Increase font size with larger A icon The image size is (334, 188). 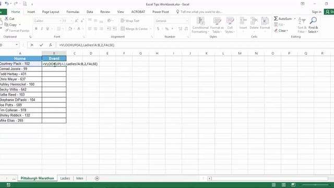click(x=76, y=21)
